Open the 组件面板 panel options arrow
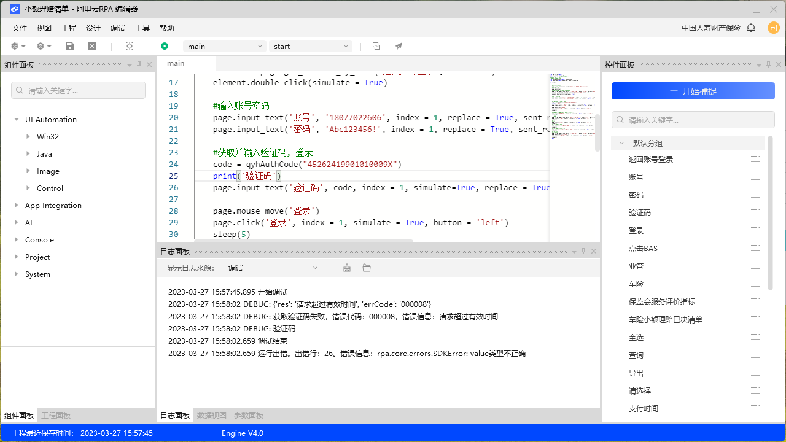This screenshot has width=786, height=442. (x=130, y=64)
